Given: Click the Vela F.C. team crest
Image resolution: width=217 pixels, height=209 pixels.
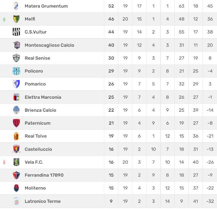Looking at the screenshot, I should point(16,162).
